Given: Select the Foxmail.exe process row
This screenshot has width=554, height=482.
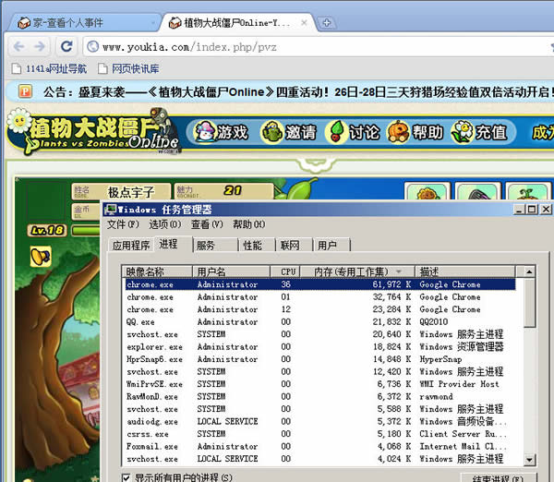Looking at the screenshot, I should (x=320, y=446).
